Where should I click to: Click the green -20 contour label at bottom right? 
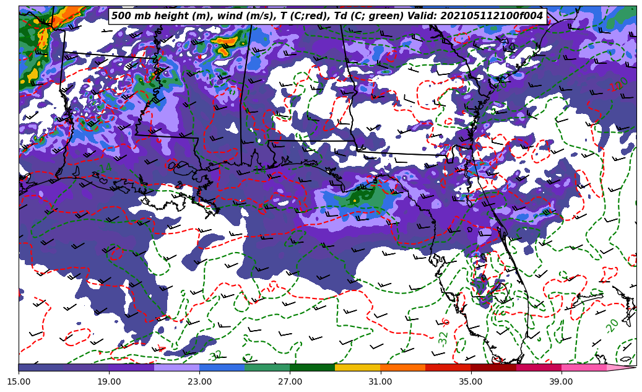tap(612, 326)
